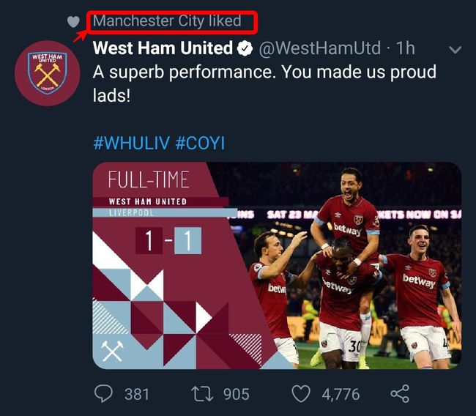
Task: Click crossed hammers logo in image corner
Action: coord(112,350)
